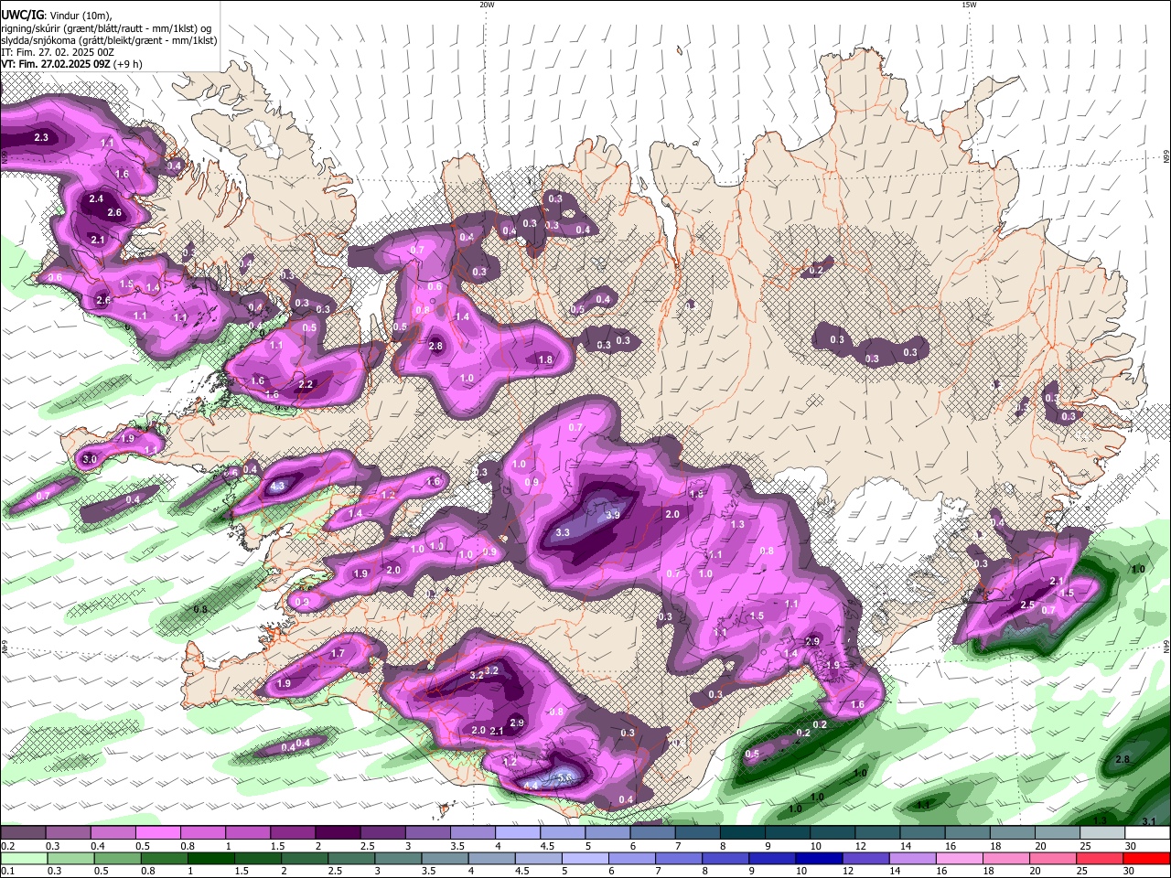Viewport: 1171px width, 878px height.
Task: Click the '3.9' precipitation value on the map
Action: tap(614, 515)
